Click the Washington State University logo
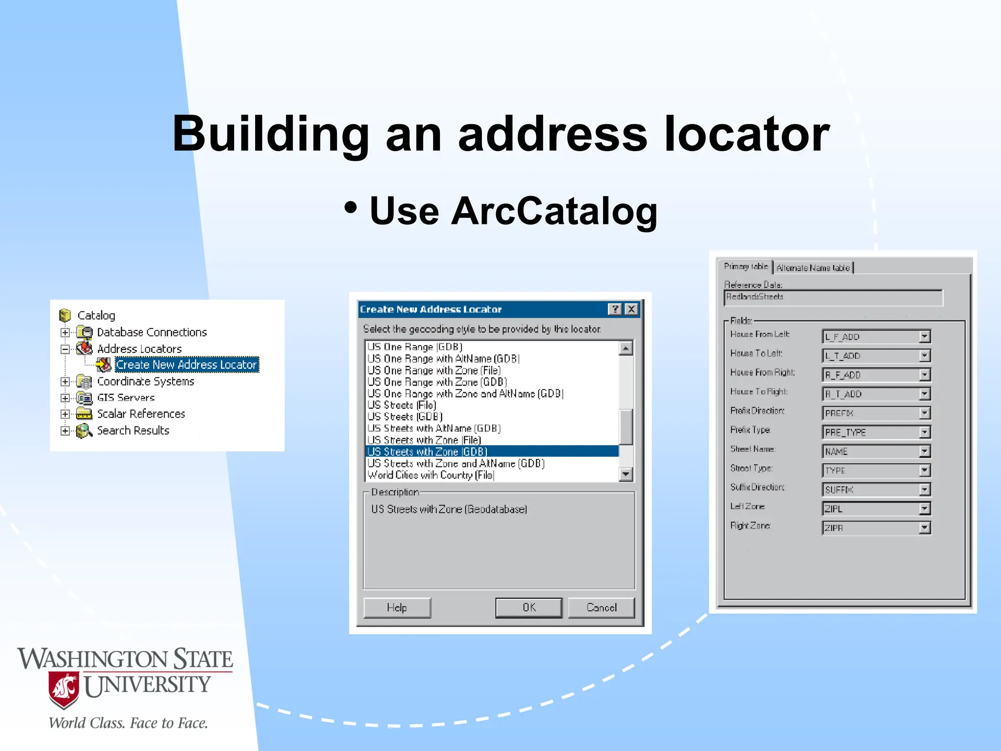Image resolution: width=1001 pixels, height=751 pixels. point(126,688)
